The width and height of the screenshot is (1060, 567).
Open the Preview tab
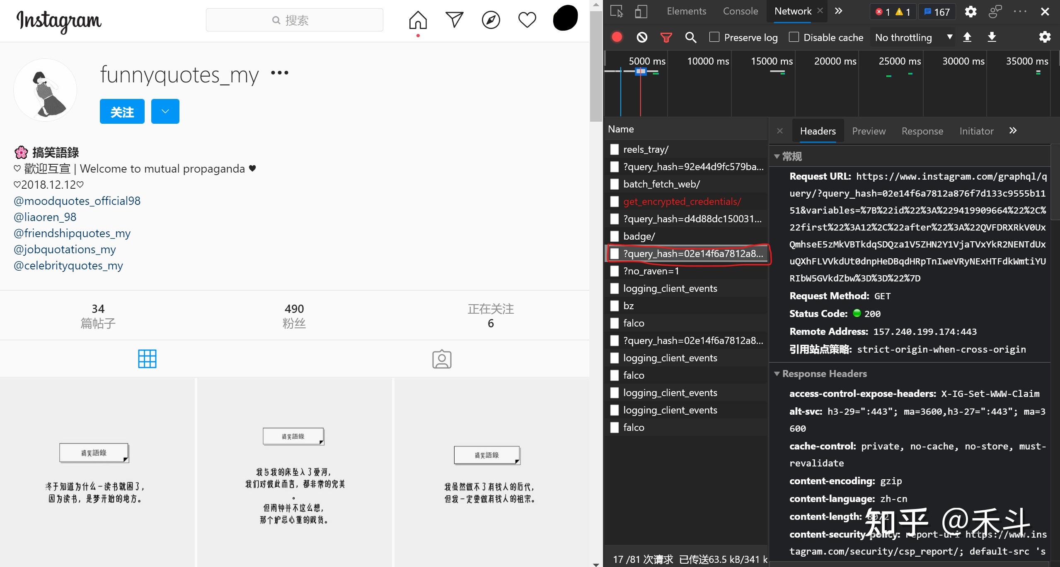pyautogui.click(x=869, y=131)
